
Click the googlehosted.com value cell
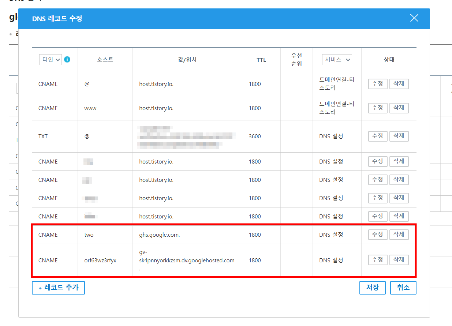point(187,261)
